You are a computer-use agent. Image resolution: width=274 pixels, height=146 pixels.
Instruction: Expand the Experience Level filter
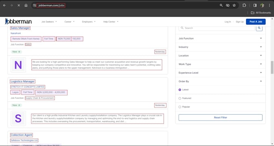[x=220, y=73]
